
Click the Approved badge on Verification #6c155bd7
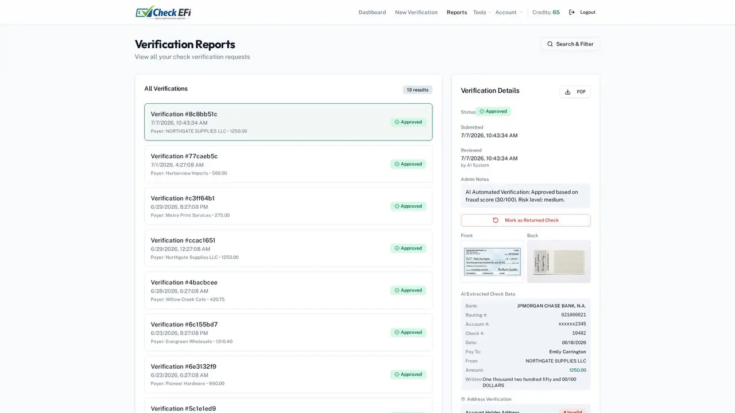pyautogui.click(x=408, y=332)
